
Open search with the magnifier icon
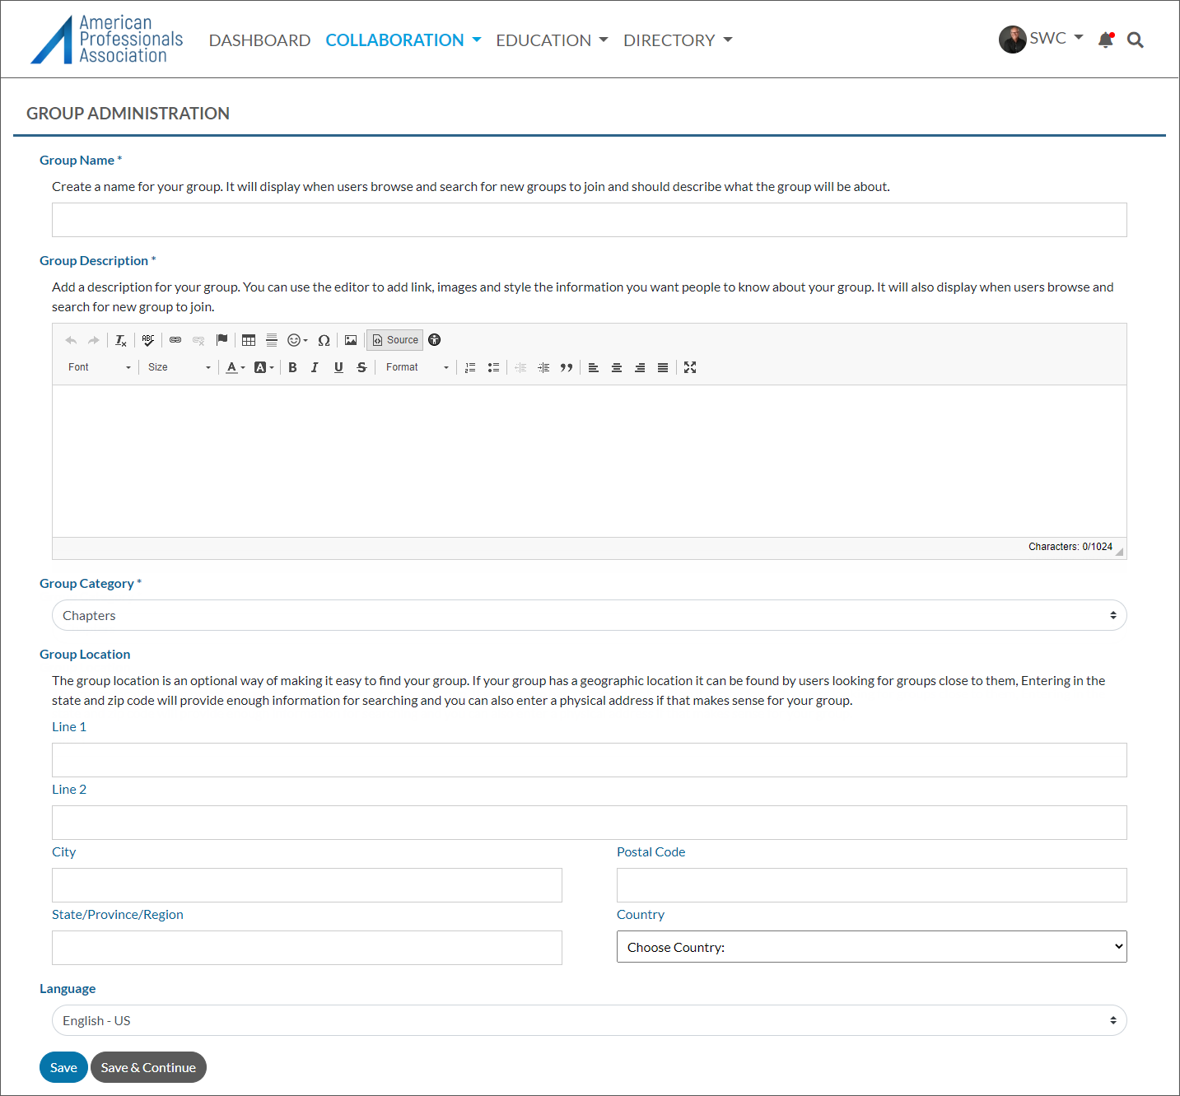[x=1136, y=40]
